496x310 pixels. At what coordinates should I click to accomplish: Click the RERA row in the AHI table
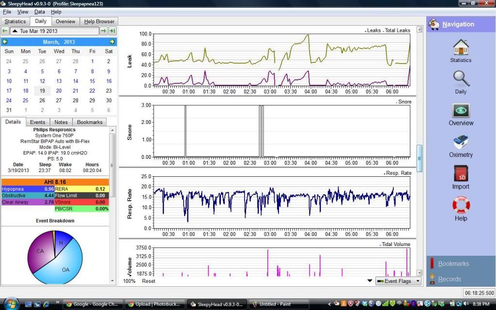click(81, 189)
